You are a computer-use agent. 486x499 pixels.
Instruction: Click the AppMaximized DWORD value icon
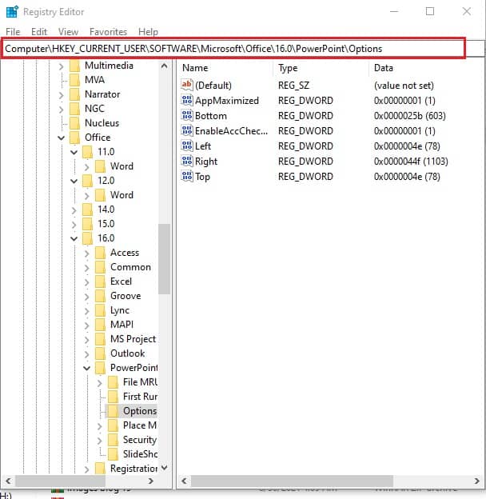coord(187,100)
